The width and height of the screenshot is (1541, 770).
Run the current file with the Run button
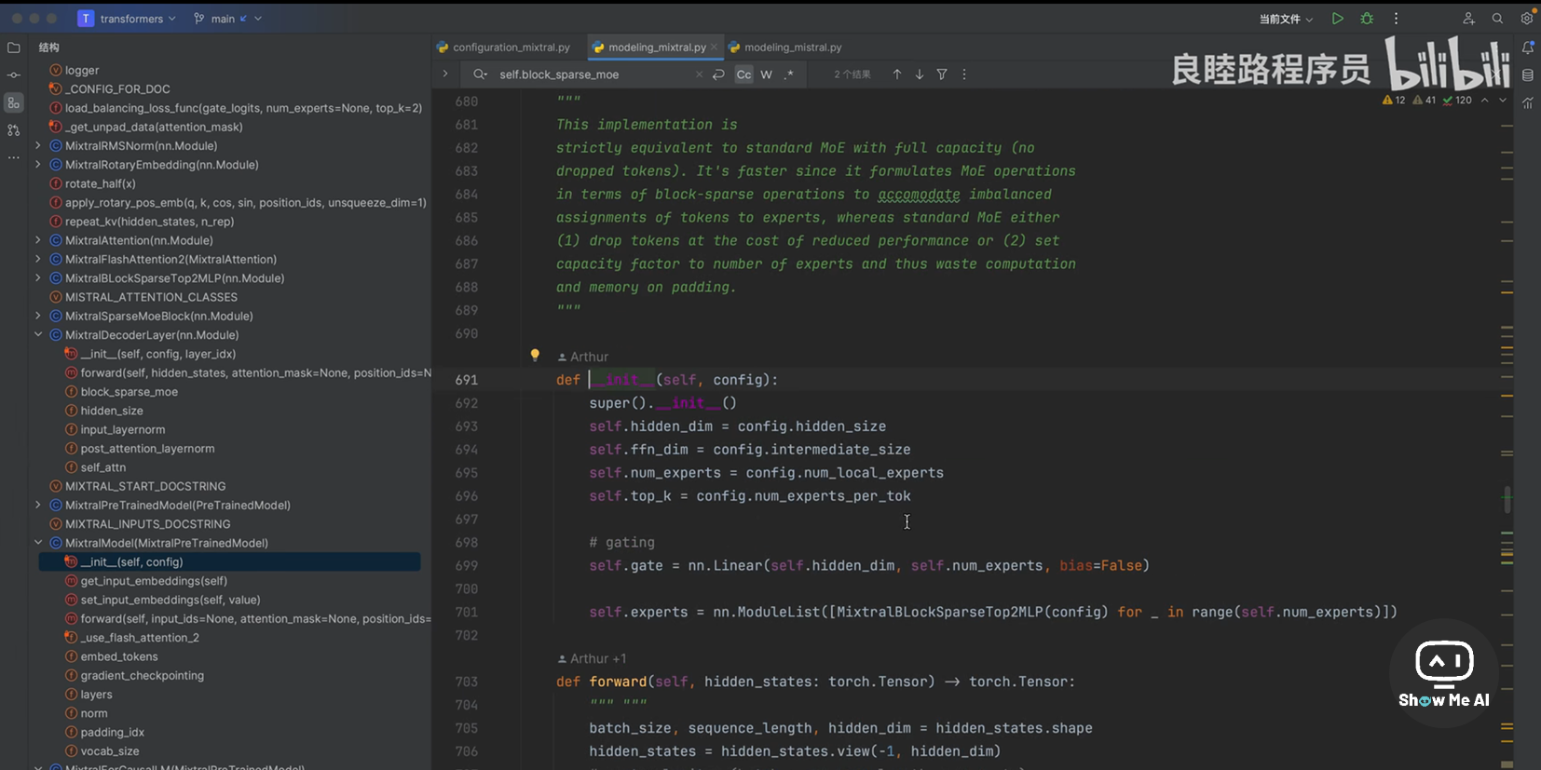tap(1337, 19)
